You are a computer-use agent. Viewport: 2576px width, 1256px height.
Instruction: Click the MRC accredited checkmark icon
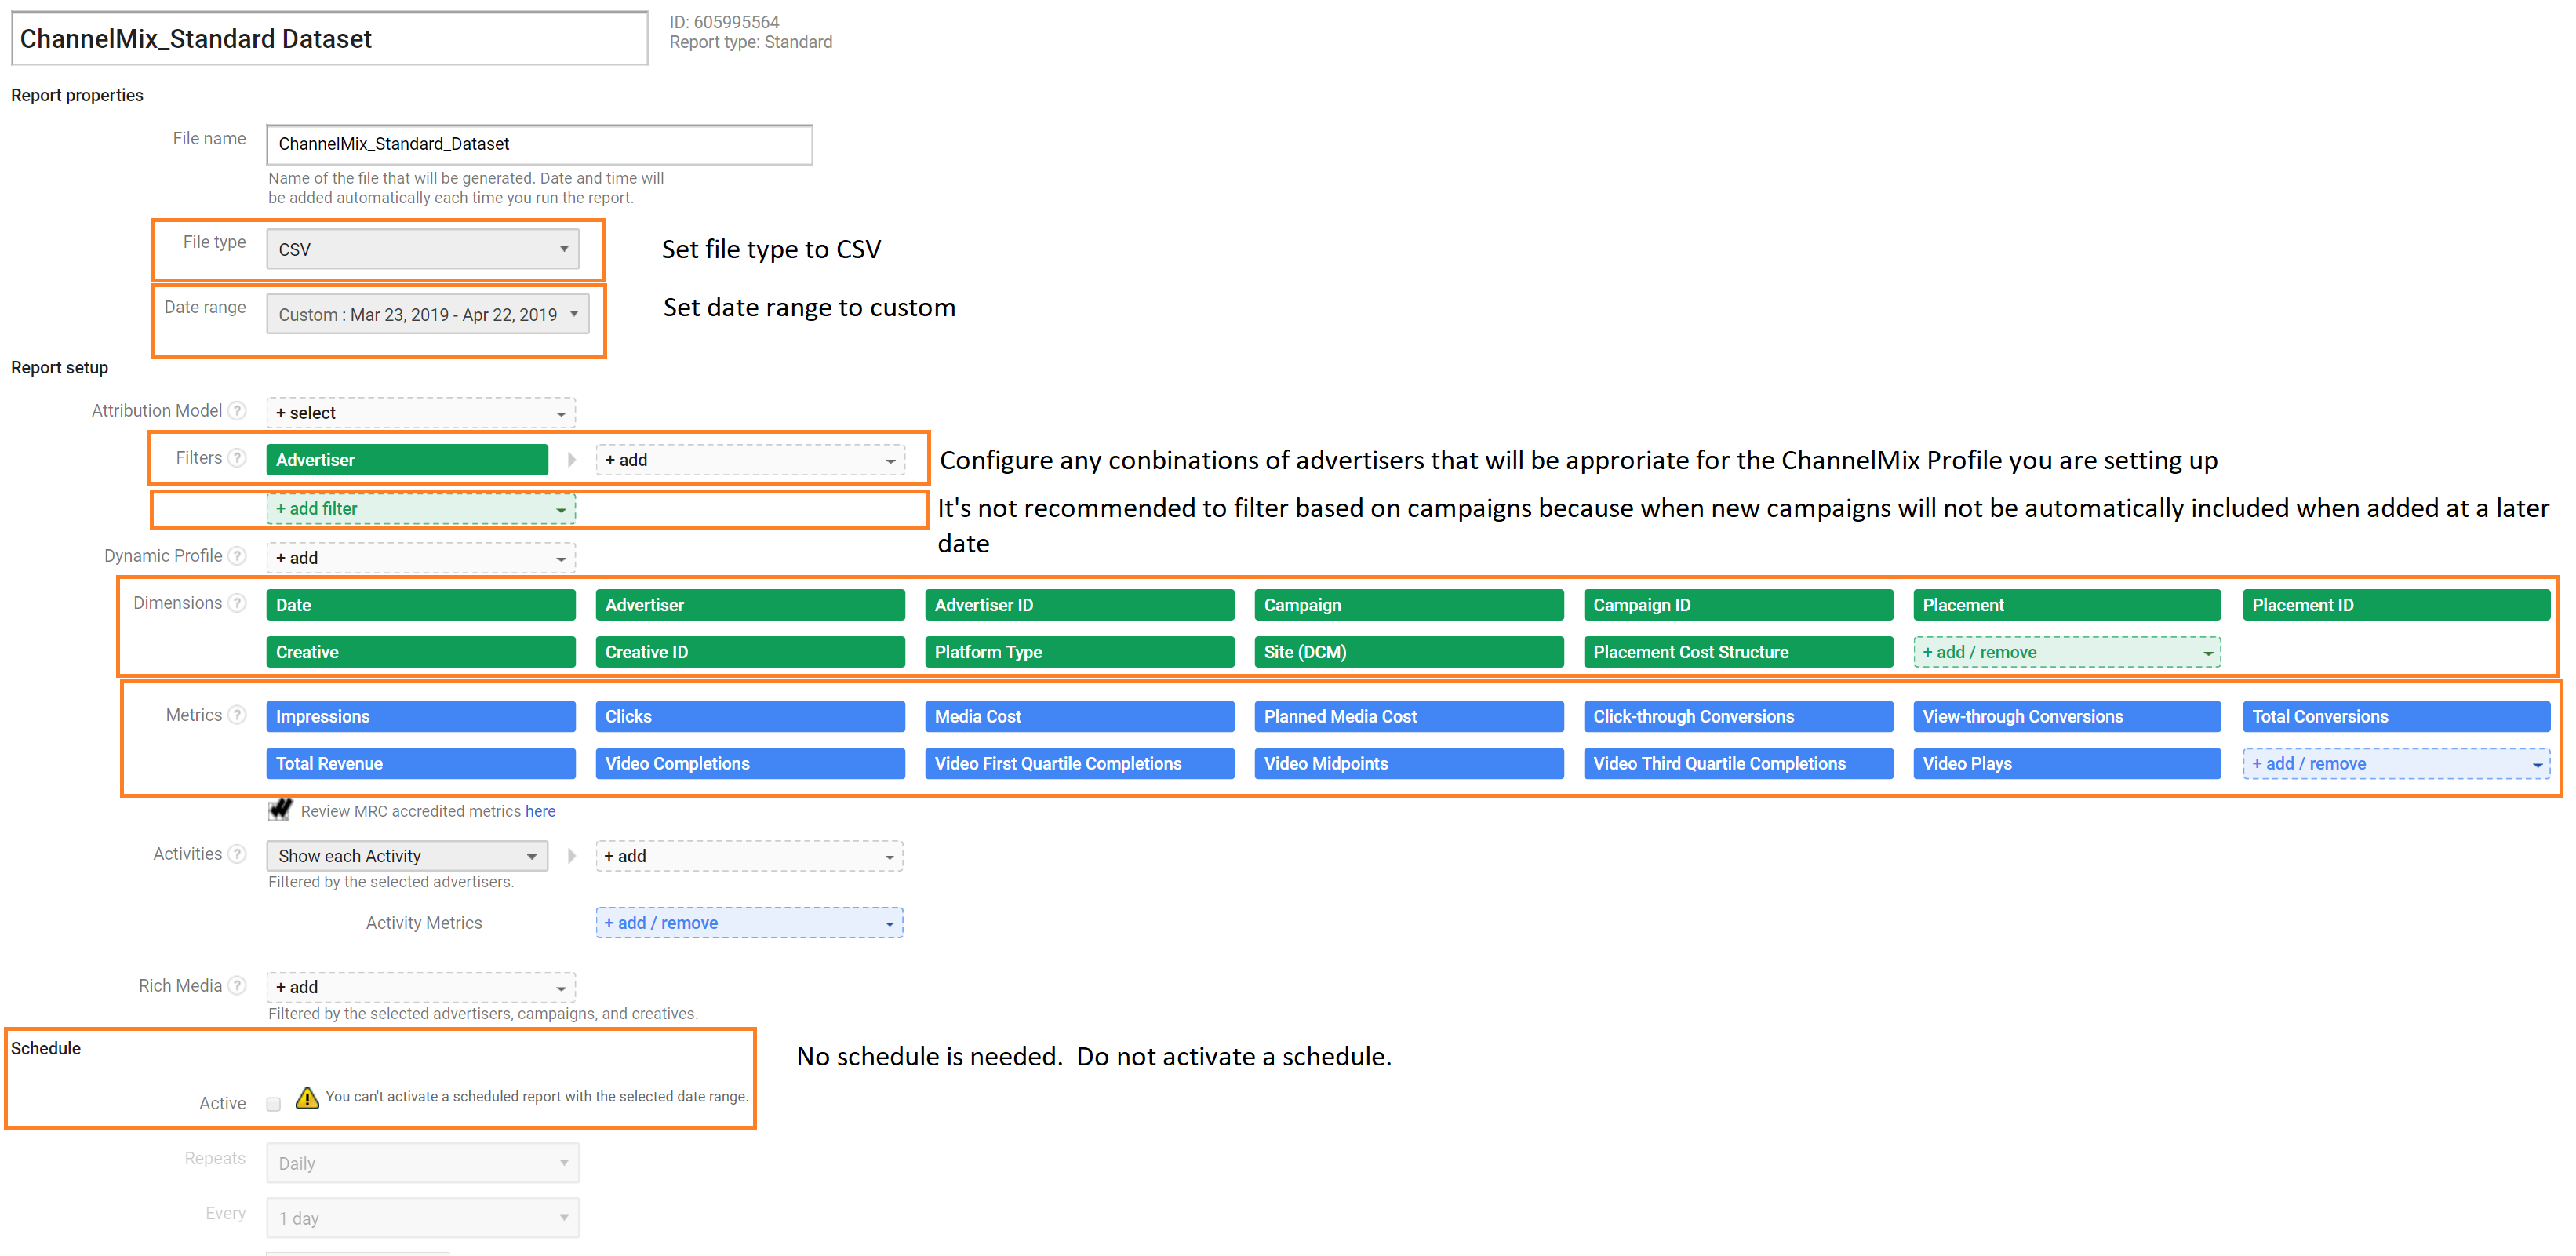click(x=280, y=809)
